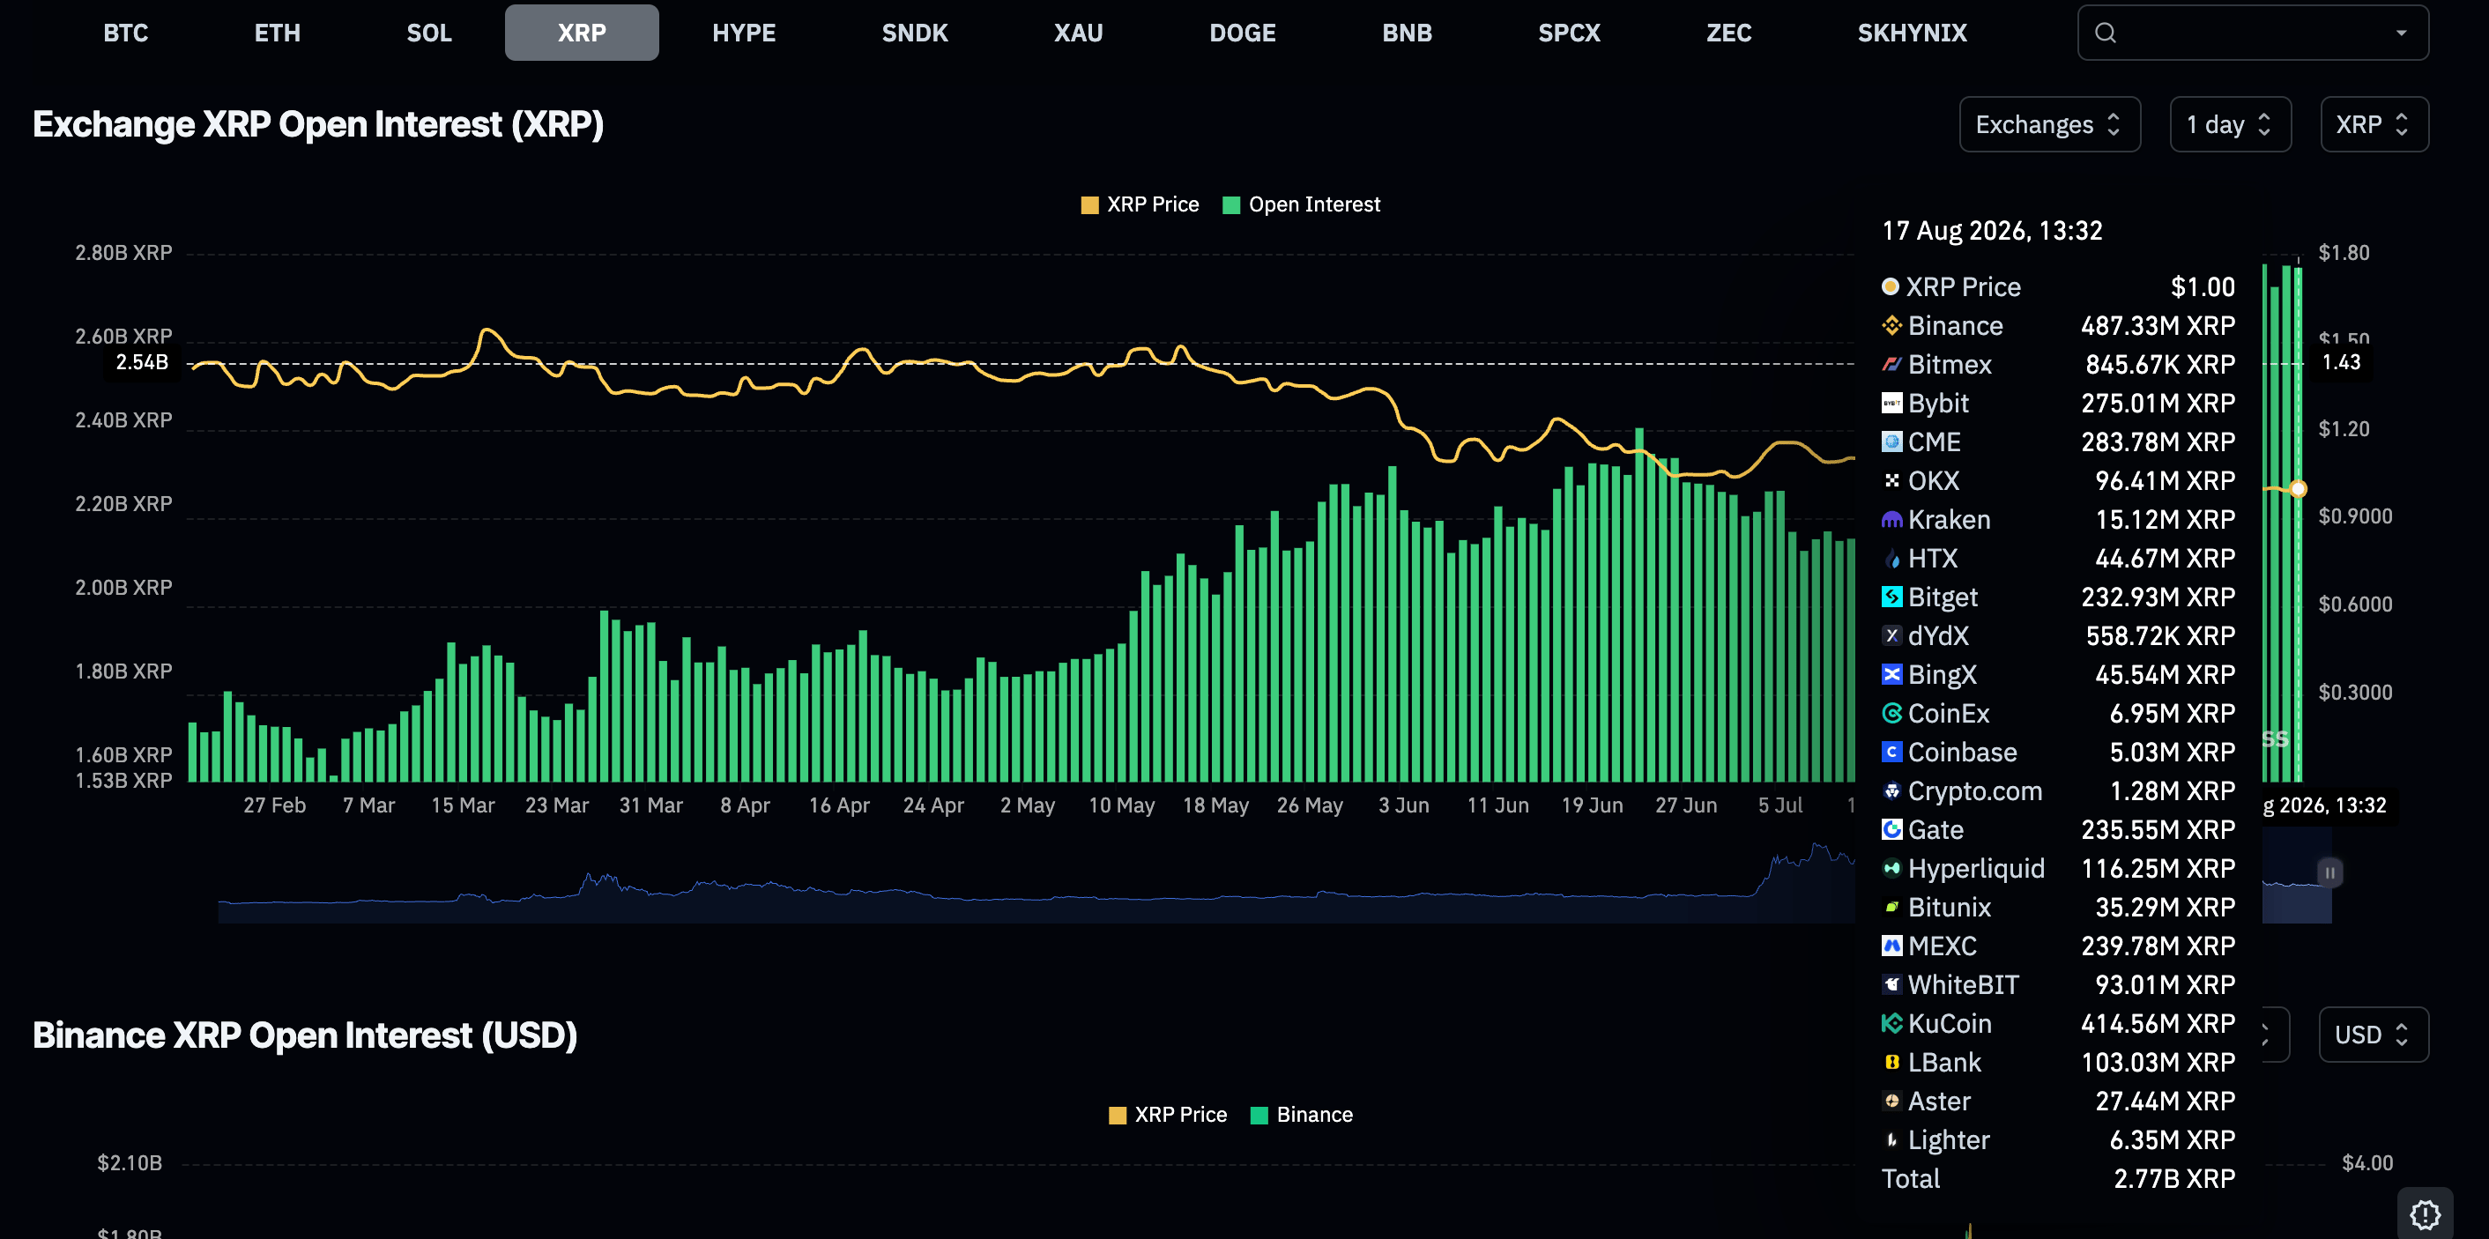Click the Bybit logo icon
Screen dimensions: 2489x1239
[x=1892, y=403]
